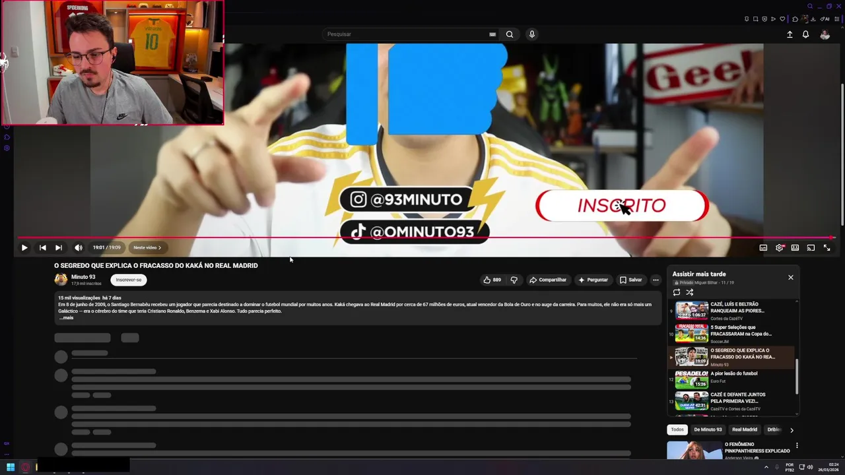This screenshot has height=475, width=845.
Task: Click the search magnifier button
Action: coord(510,34)
